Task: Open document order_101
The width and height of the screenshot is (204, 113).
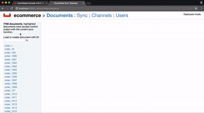Action: pyautogui.click(x=10, y=91)
